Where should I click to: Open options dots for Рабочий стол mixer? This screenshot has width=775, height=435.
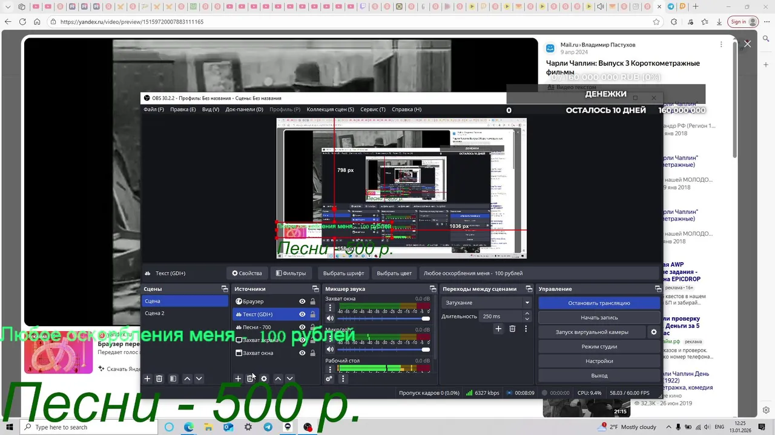pos(330,369)
